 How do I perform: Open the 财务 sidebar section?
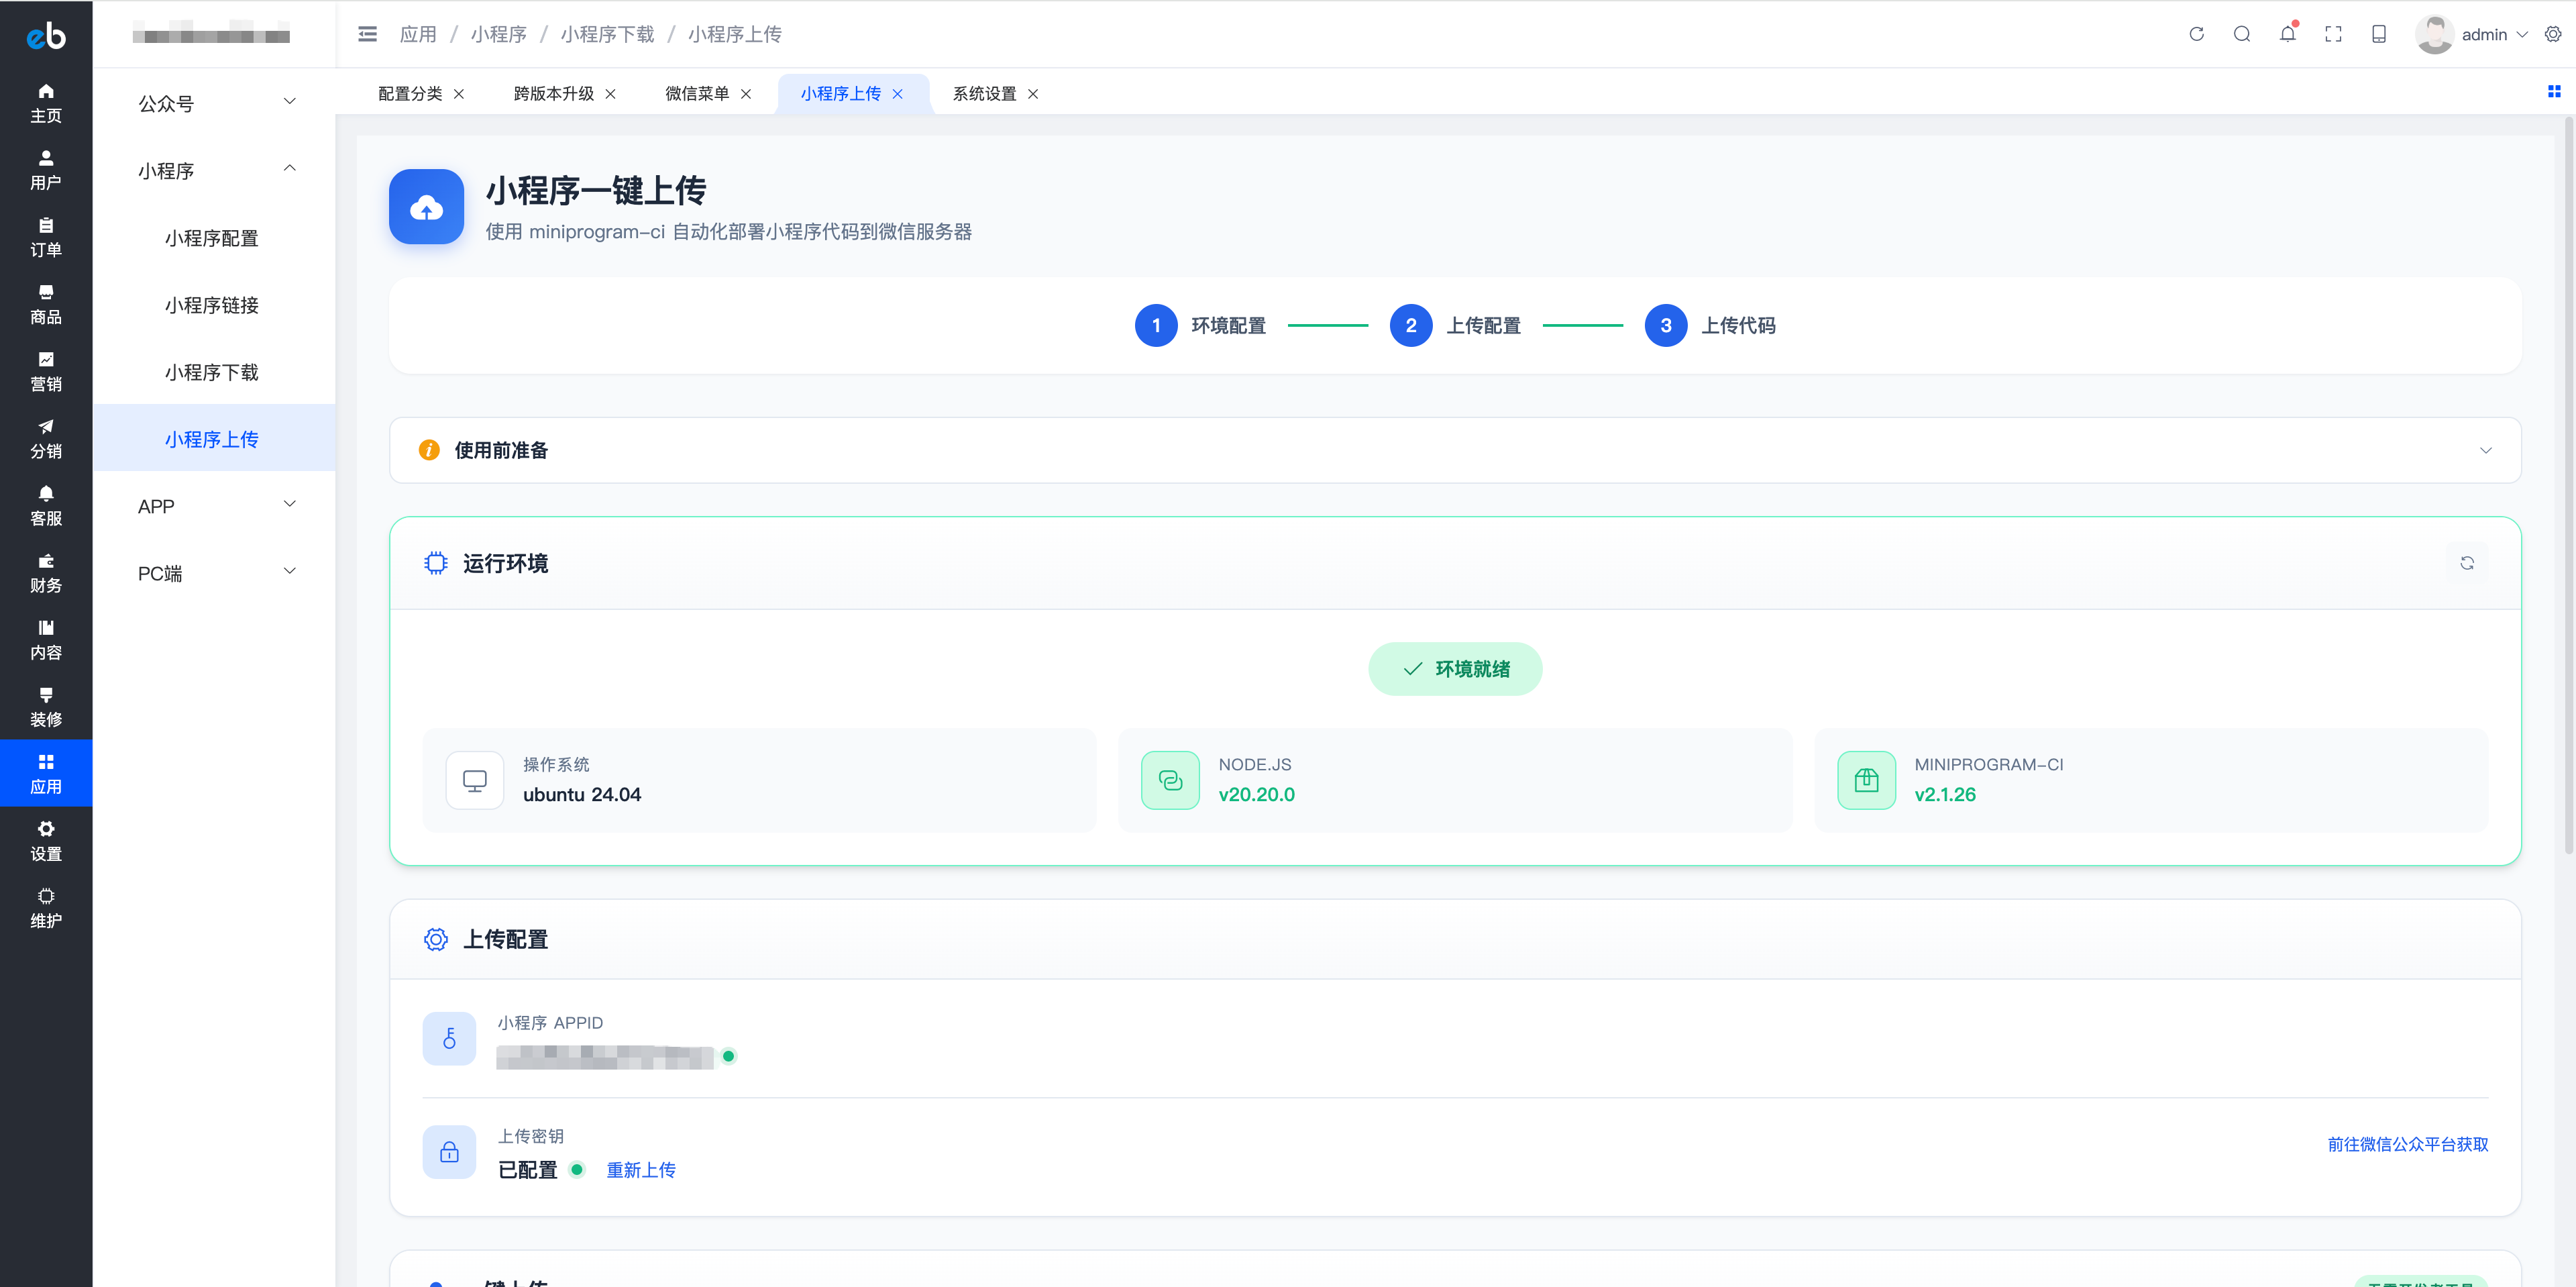pyautogui.click(x=46, y=573)
